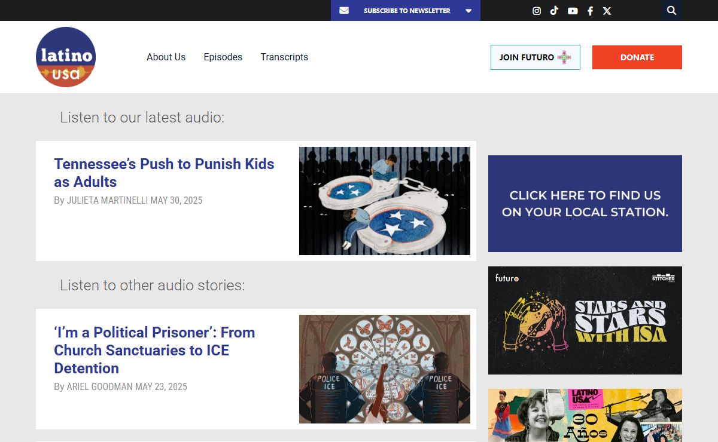Screen dimensions: 718x442
Task: Open the search magnifier icon
Action: pyautogui.click(x=671, y=10)
